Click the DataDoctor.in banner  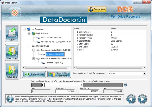64,20
